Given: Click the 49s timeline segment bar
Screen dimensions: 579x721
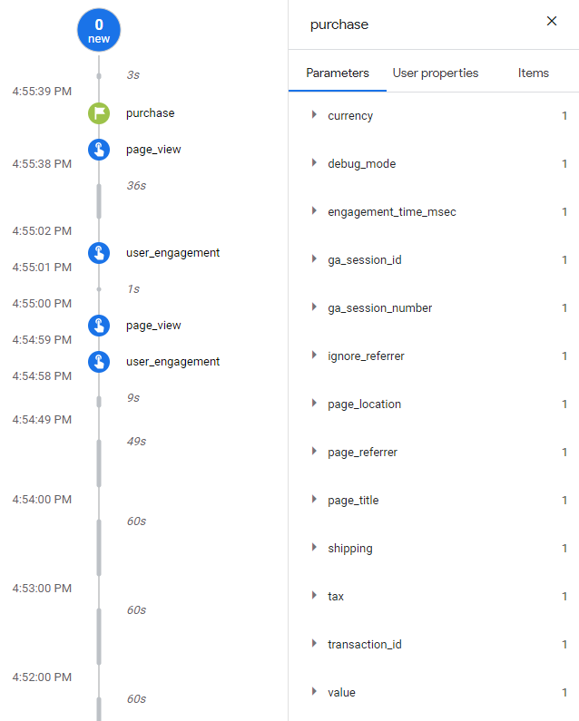Looking at the screenshot, I should coord(99,463).
